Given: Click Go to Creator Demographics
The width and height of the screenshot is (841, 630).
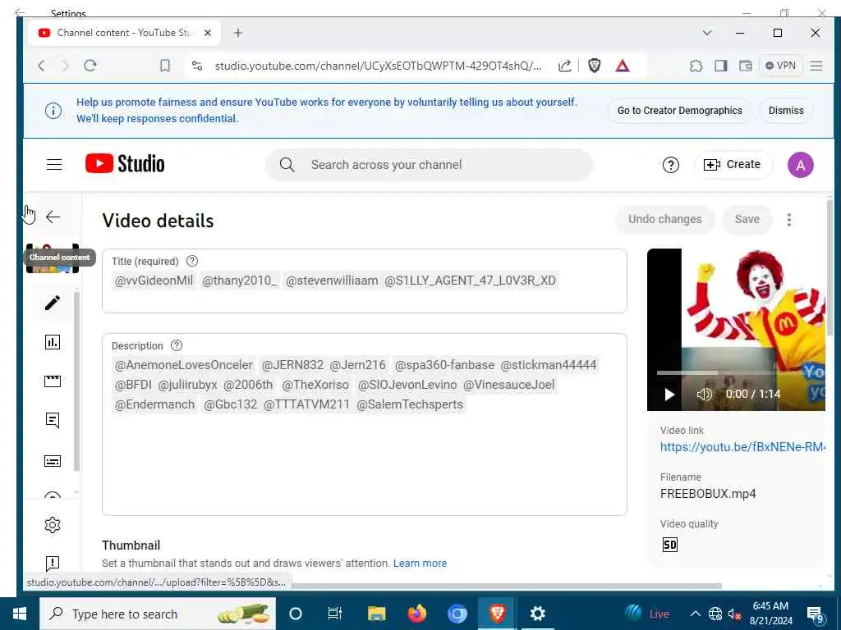Looking at the screenshot, I should tap(679, 111).
